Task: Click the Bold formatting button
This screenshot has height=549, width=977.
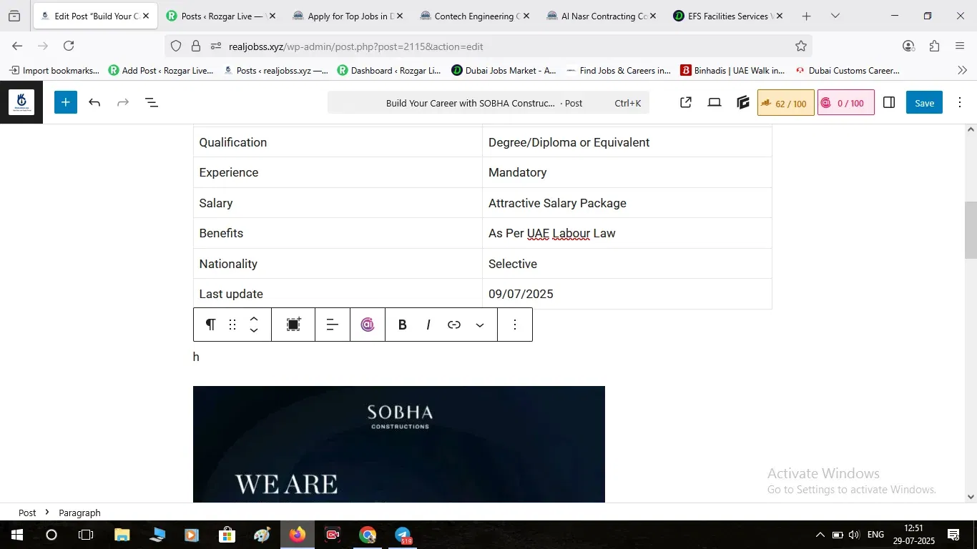Action: (x=403, y=325)
